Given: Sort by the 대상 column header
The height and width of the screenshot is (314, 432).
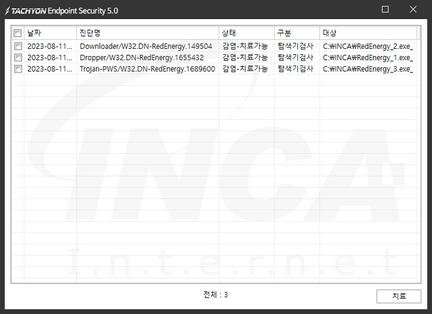Looking at the screenshot, I should click(368, 33).
